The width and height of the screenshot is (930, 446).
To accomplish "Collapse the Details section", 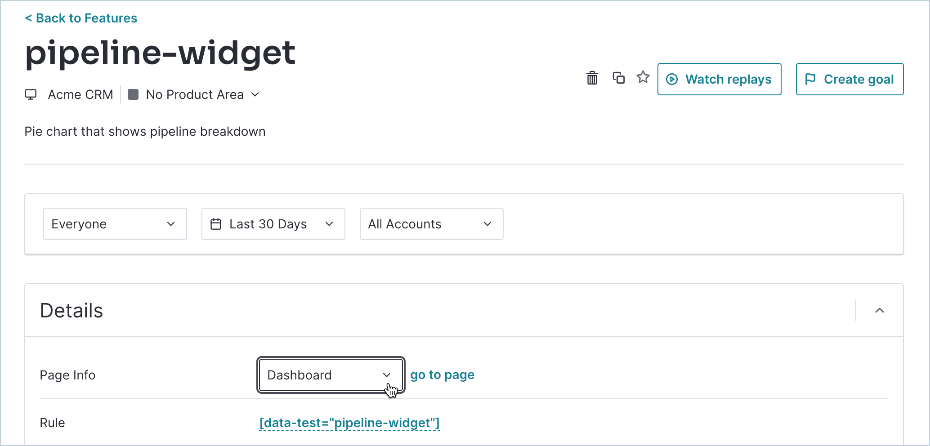I will click(880, 311).
